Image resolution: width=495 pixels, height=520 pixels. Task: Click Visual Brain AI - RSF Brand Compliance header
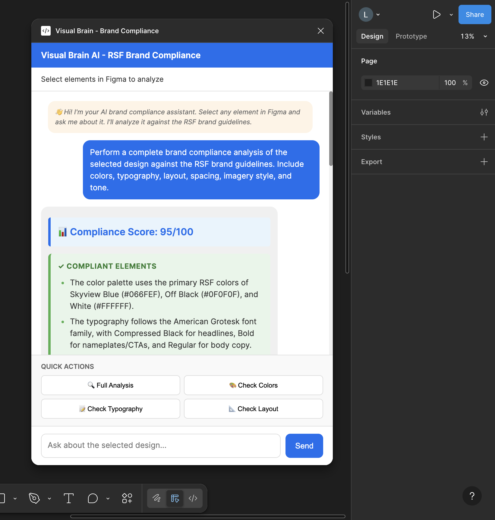[121, 55]
